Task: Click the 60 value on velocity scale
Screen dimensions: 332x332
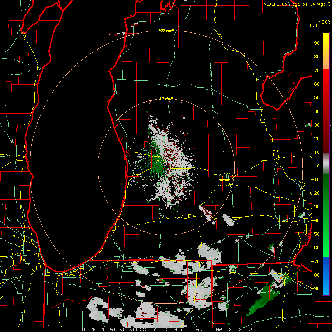Action: tap(317, 84)
